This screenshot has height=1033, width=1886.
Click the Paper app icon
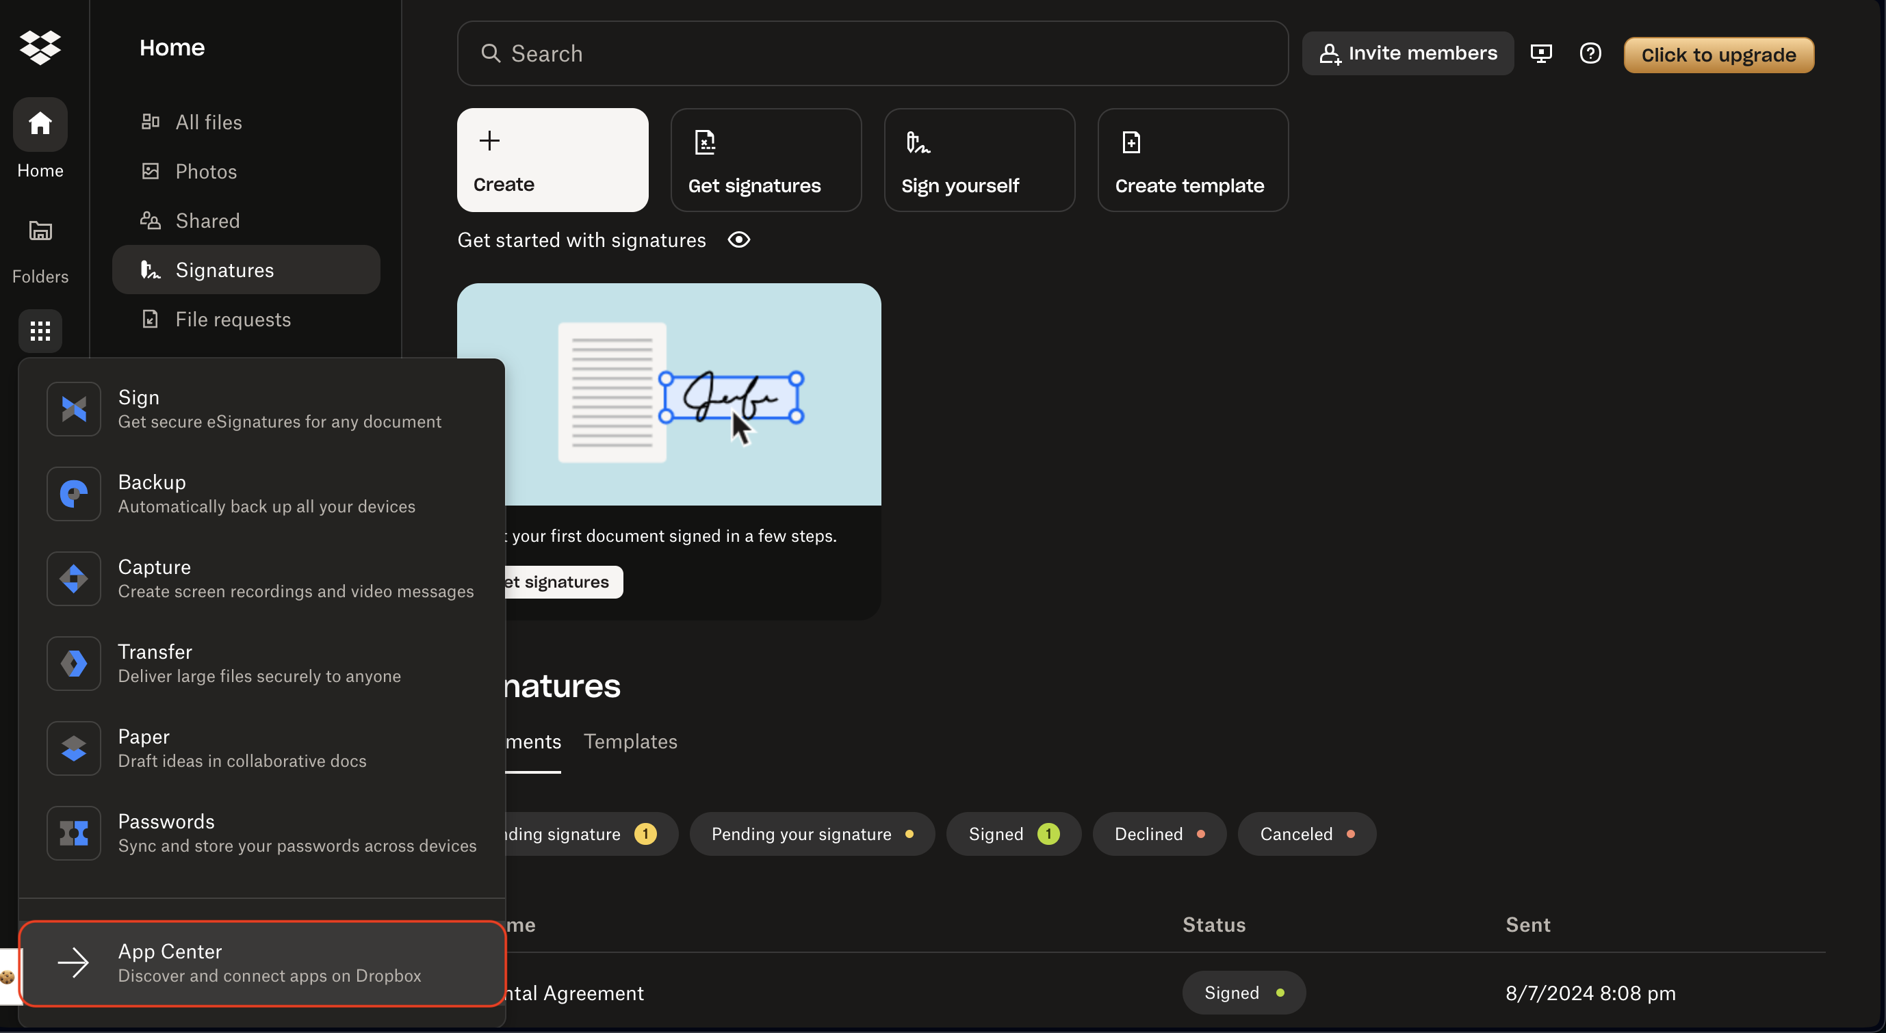coord(74,748)
